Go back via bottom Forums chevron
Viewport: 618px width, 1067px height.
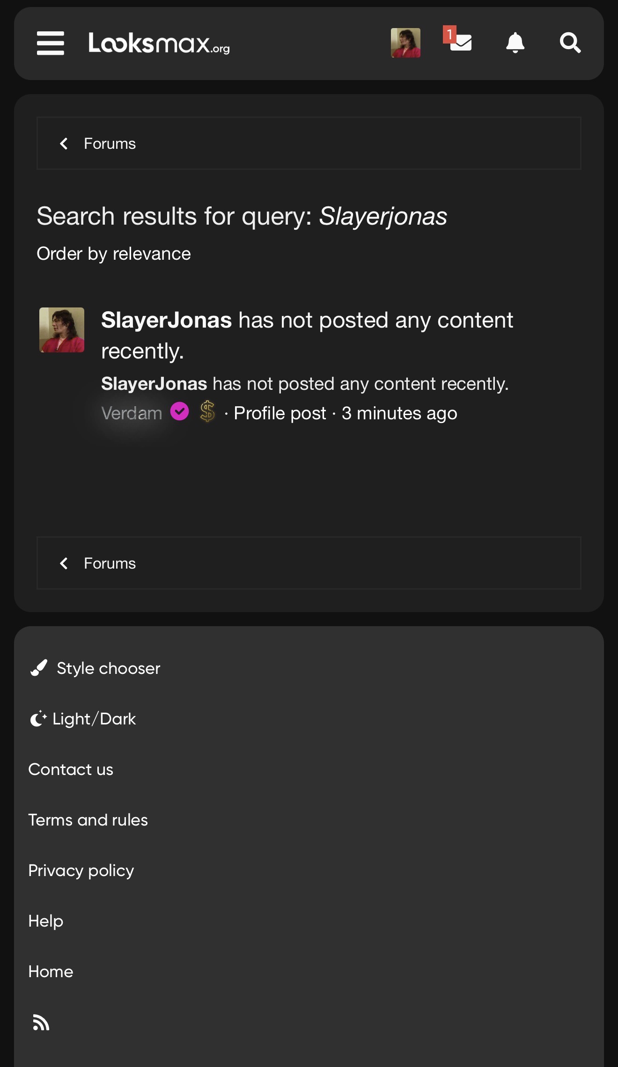pos(64,563)
